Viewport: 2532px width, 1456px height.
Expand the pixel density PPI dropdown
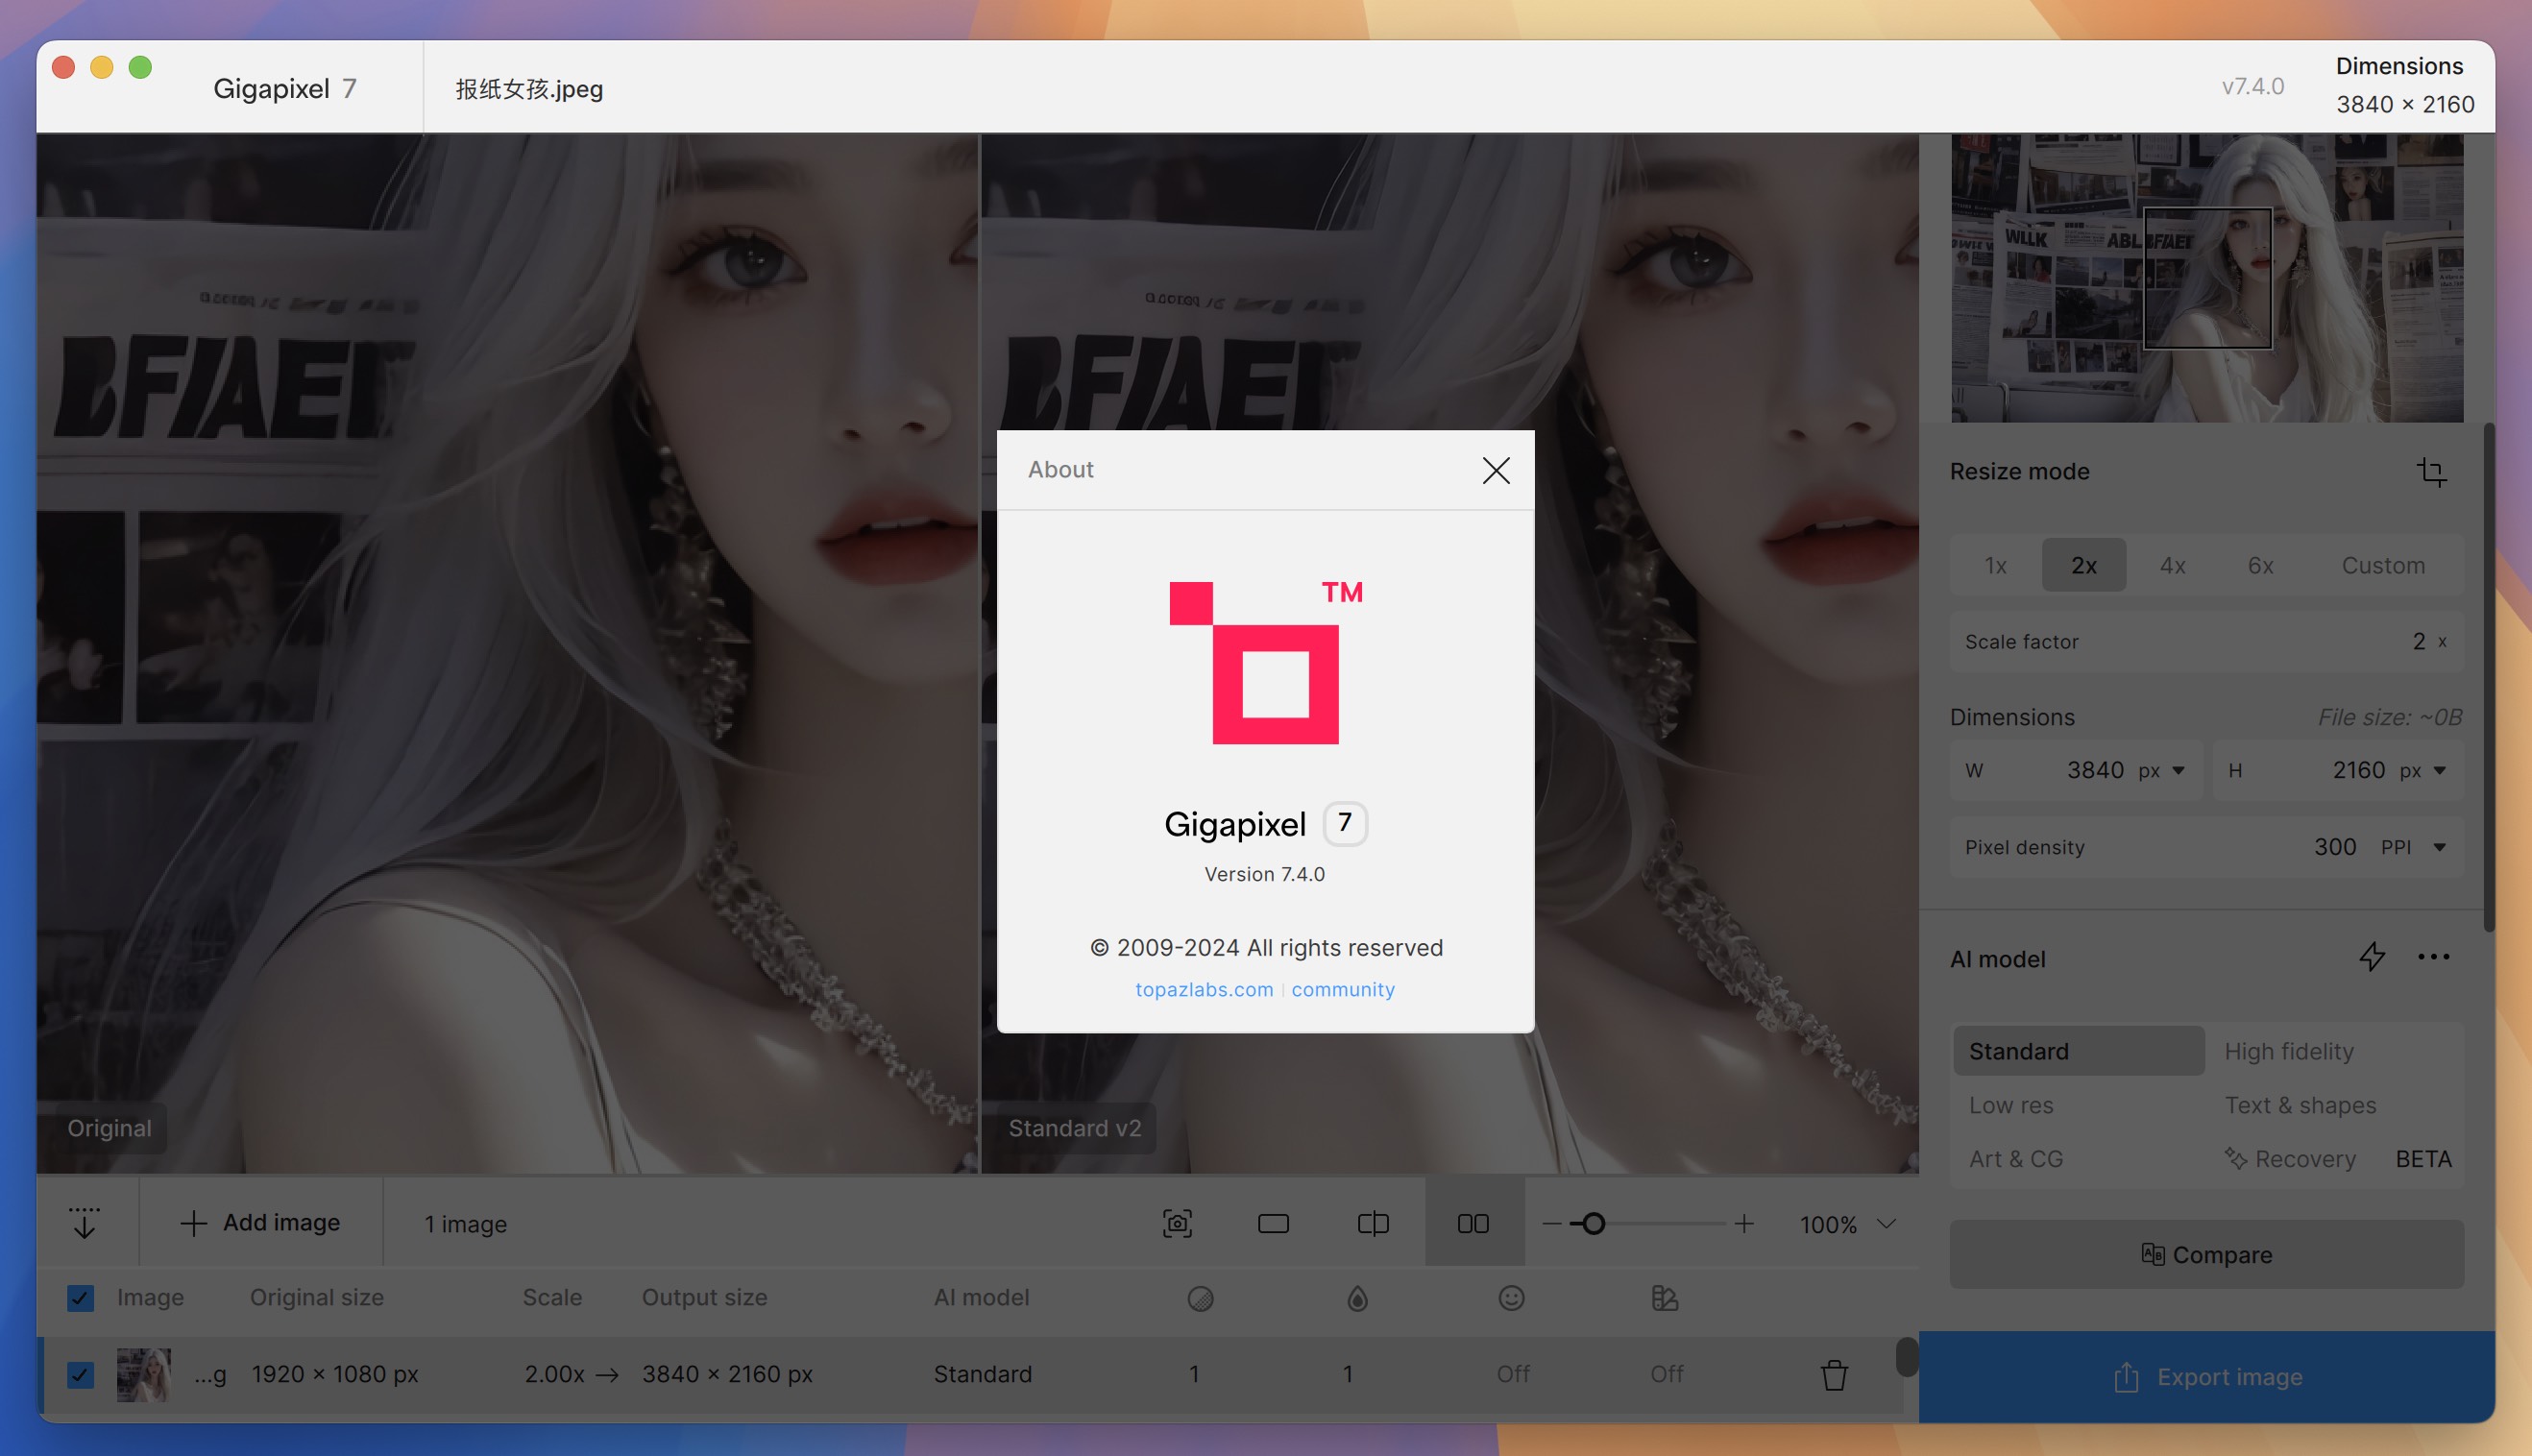pos(2436,847)
